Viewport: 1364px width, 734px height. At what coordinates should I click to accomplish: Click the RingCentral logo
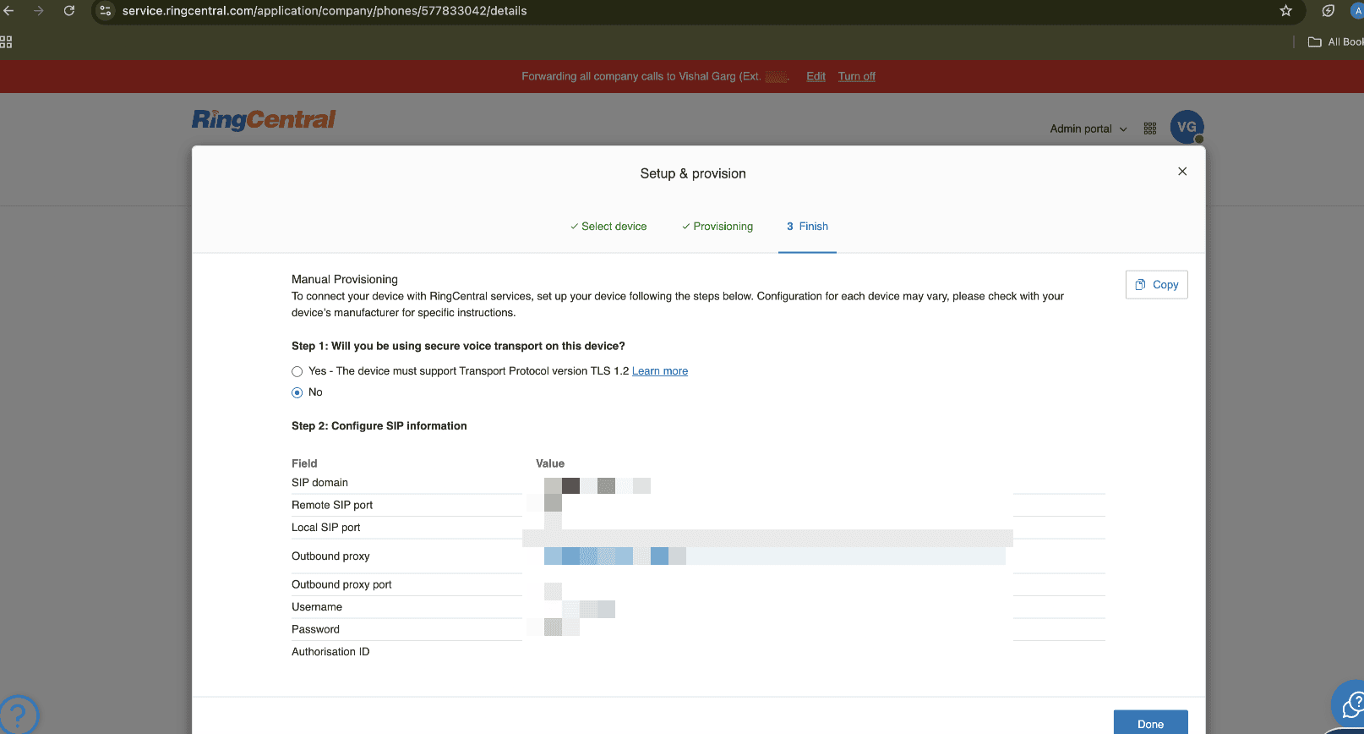(x=264, y=120)
